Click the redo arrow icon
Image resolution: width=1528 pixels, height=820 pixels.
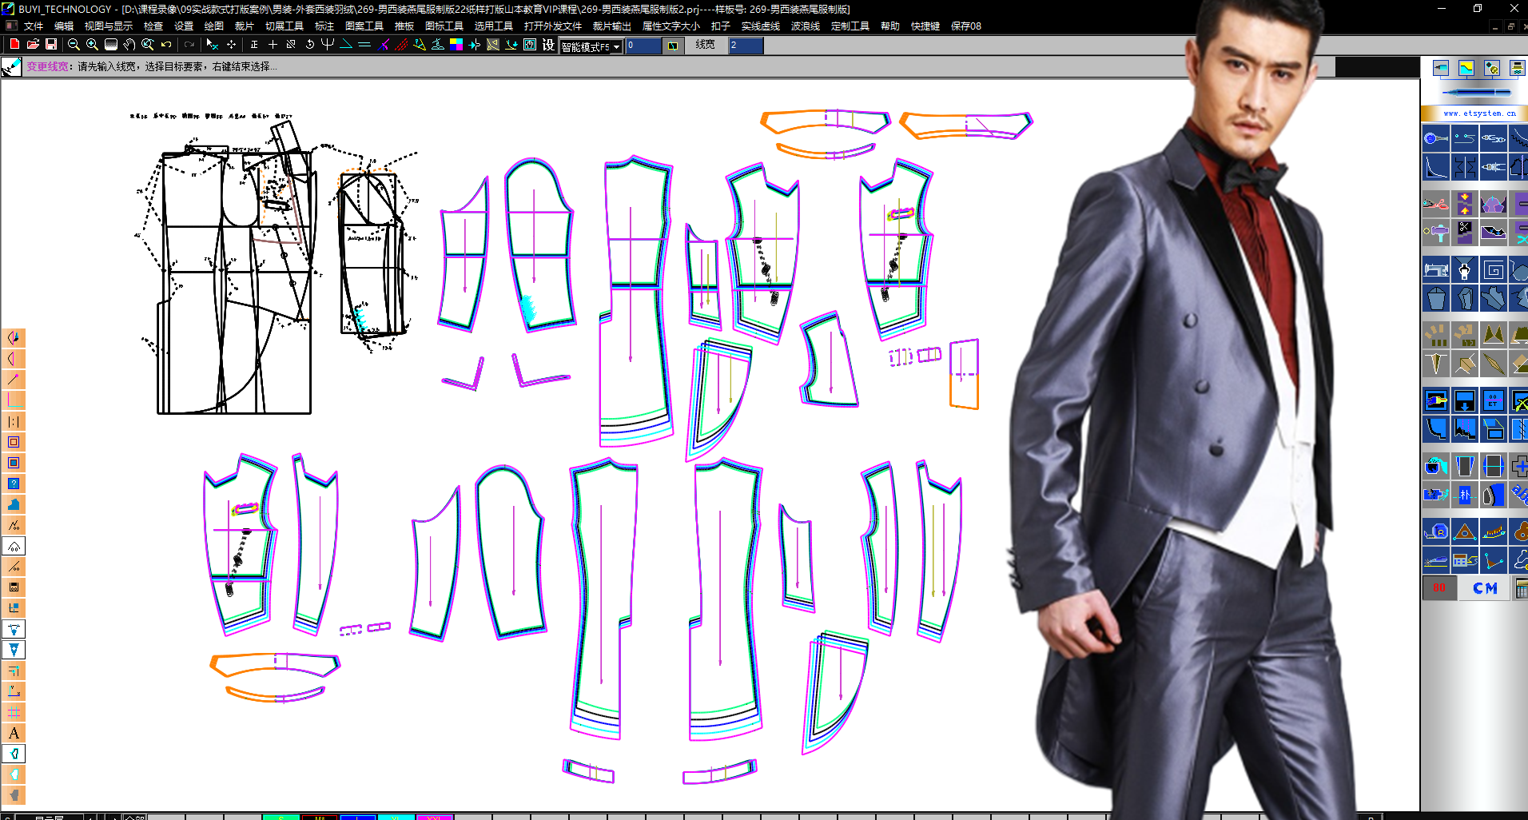189,44
